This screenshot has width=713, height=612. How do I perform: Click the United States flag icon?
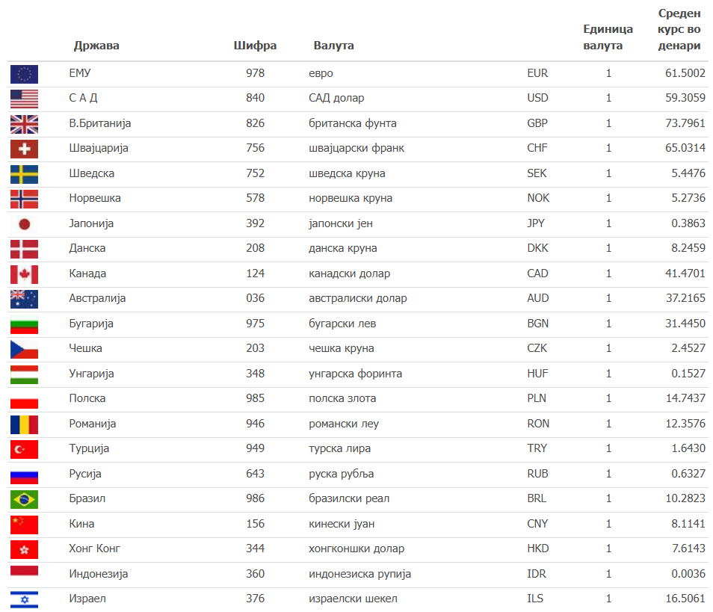(x=24, y=99)
